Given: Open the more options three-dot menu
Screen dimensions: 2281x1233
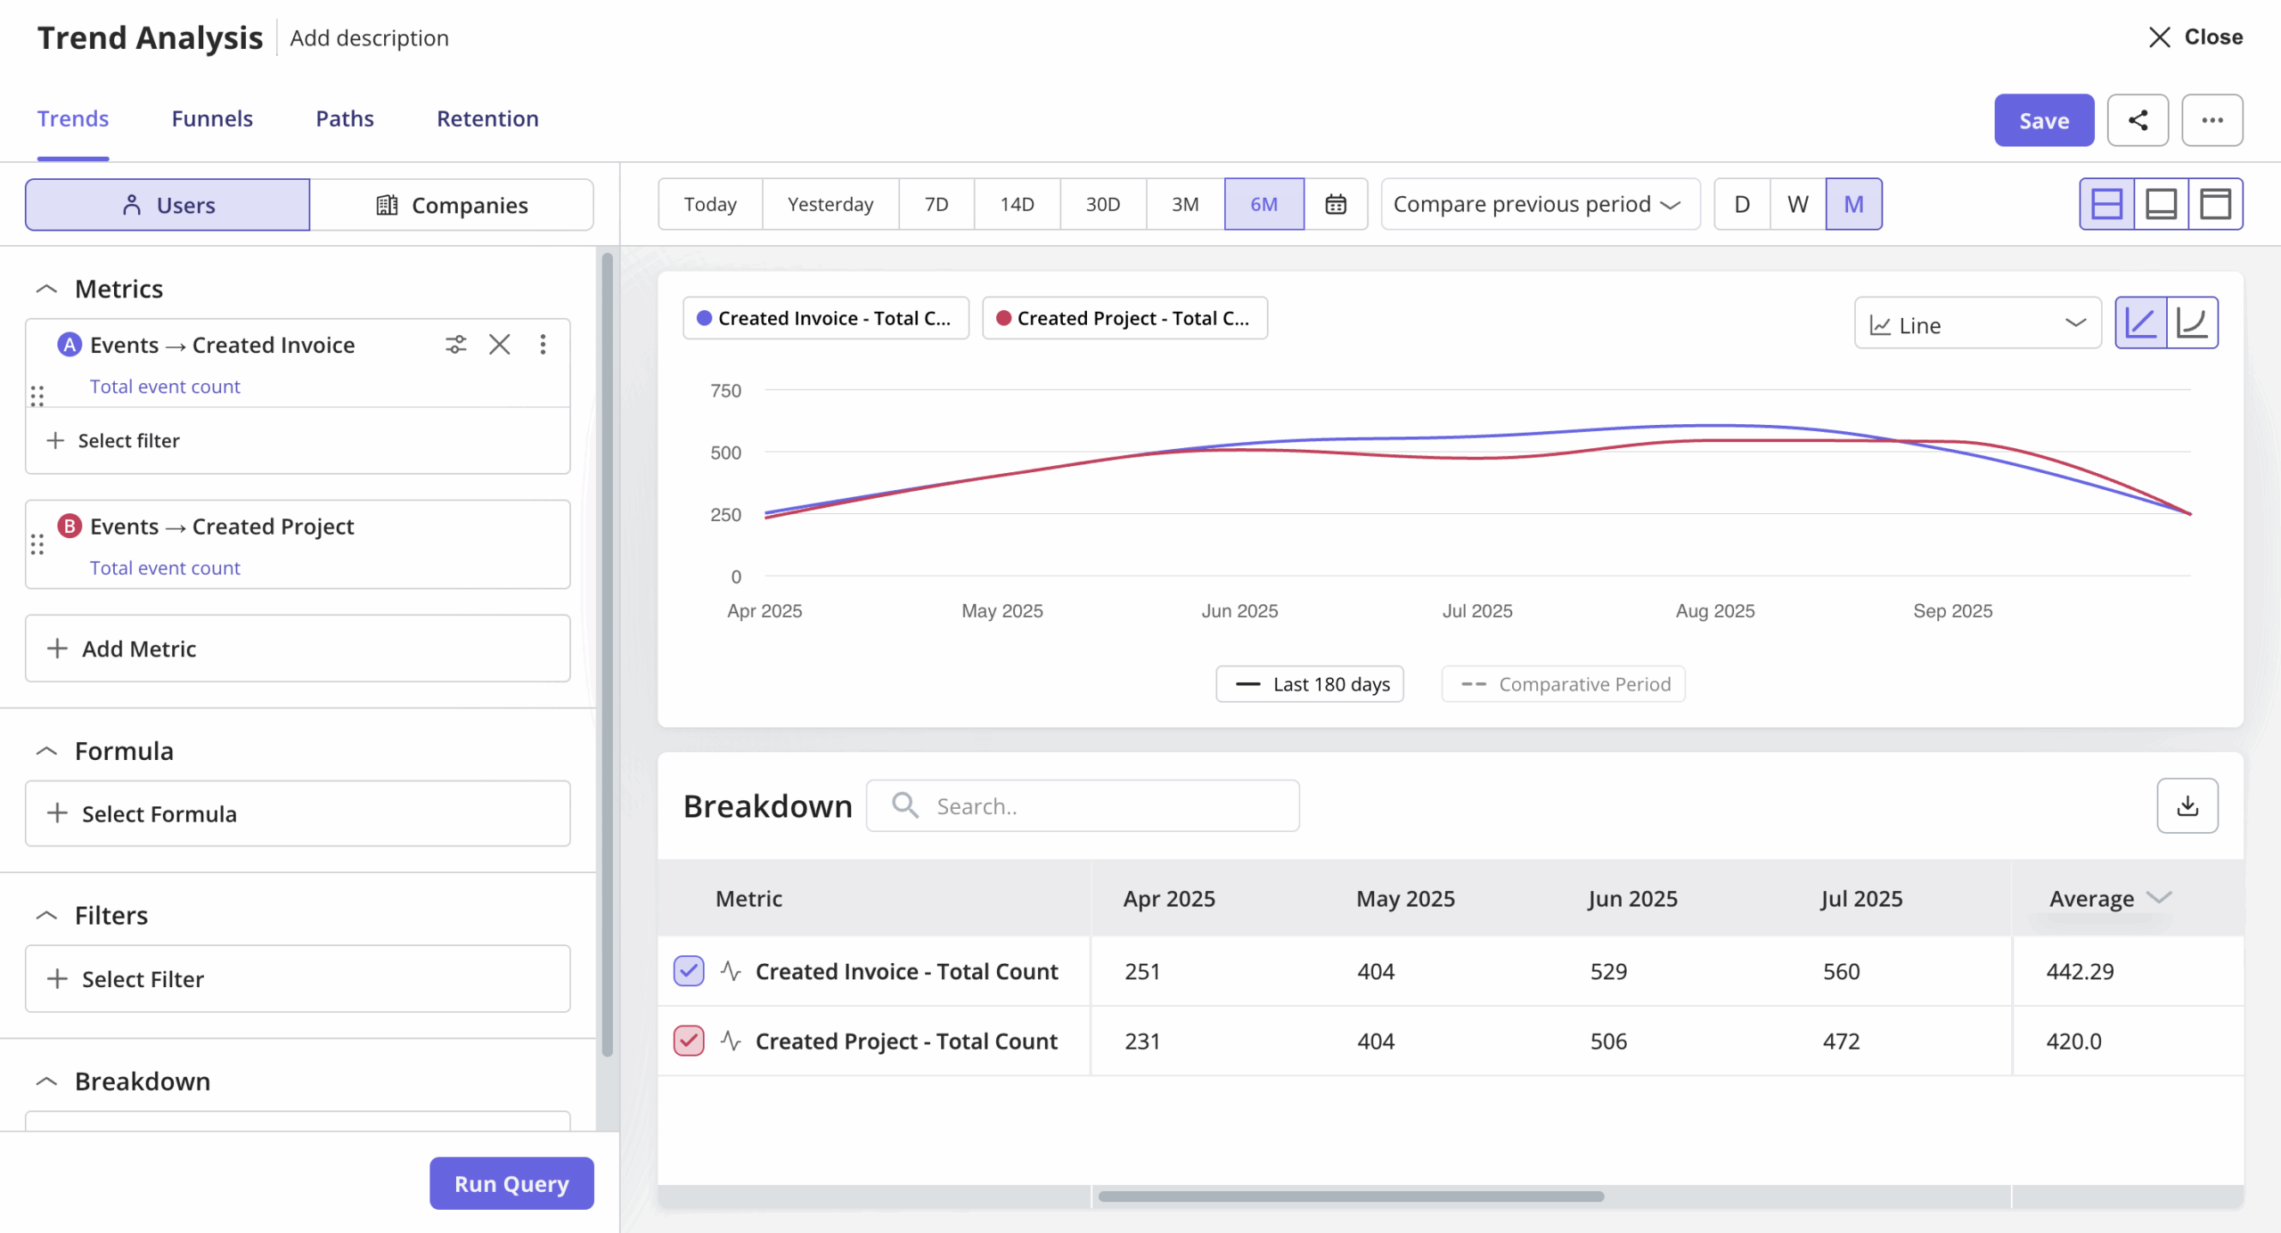Looking at the screenshot, I should (x=2213, y=120).
